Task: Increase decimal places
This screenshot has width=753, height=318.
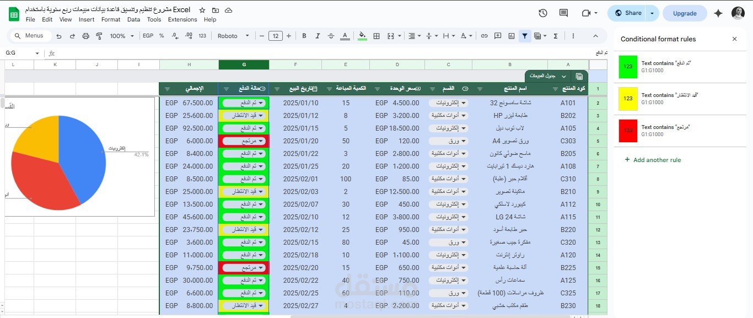Action: (189, 36)
